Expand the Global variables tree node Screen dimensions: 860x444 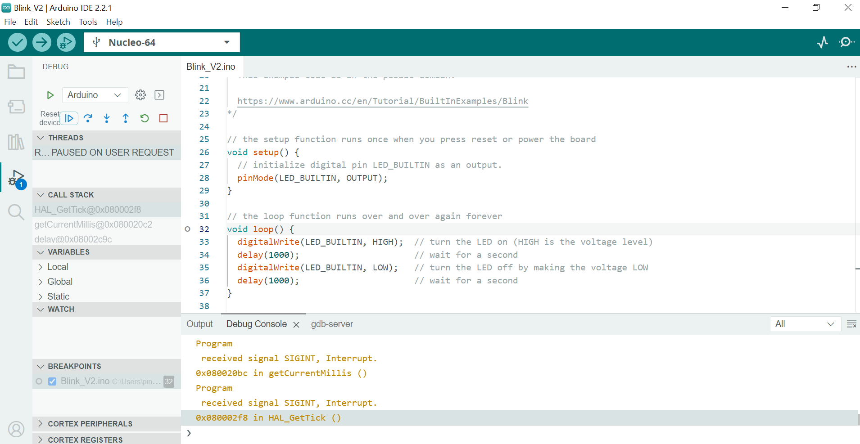coord(41,282)
